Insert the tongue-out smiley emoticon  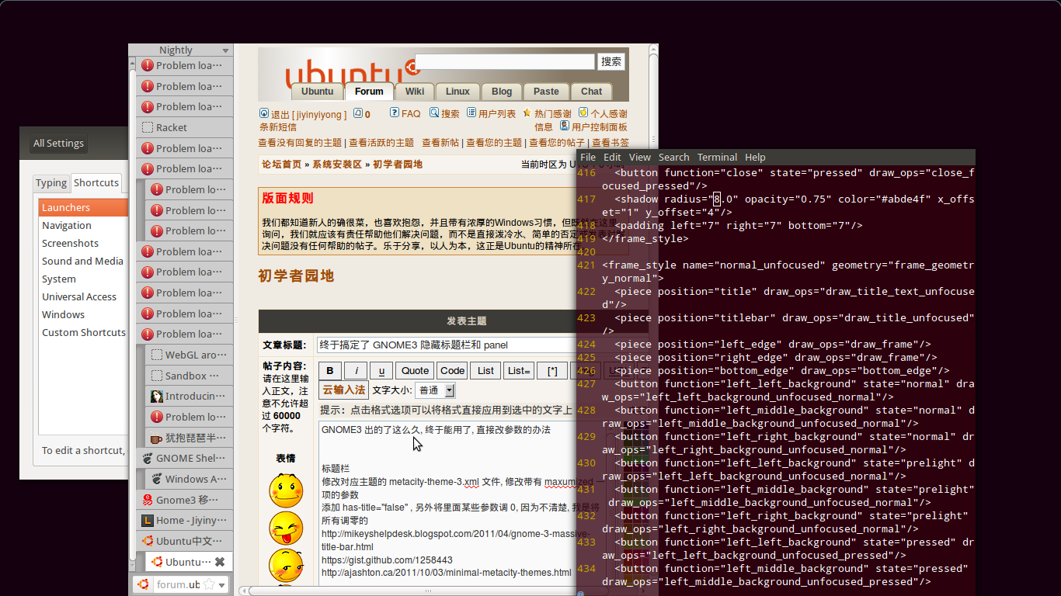(286, 528)
